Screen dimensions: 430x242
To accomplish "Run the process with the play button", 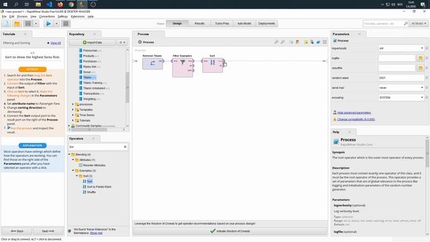I will click(x=48, y=24).
